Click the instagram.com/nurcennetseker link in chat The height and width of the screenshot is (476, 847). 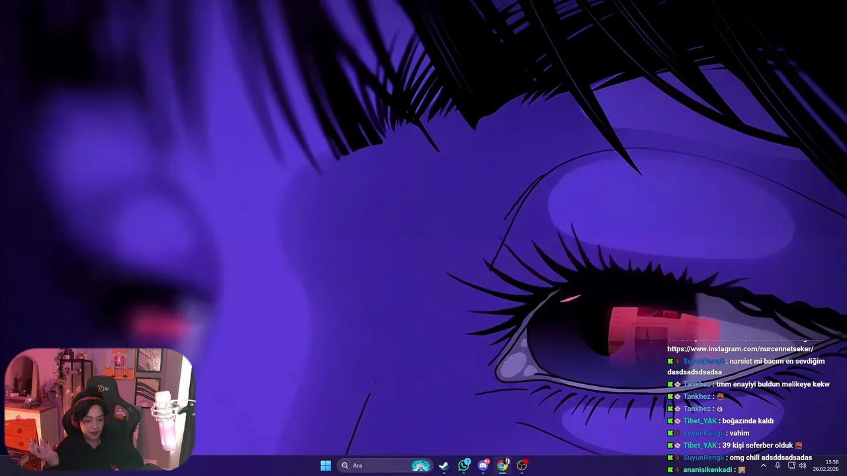pos(740,348)
